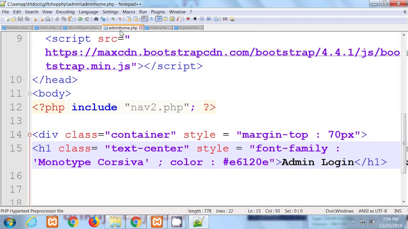Viewport: 408px width, 229px height.
Task: Click the New file toolbar icon
Action: point(7,19)
